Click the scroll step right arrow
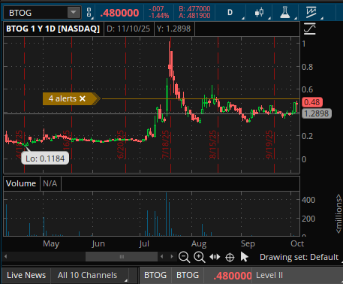 172,256
